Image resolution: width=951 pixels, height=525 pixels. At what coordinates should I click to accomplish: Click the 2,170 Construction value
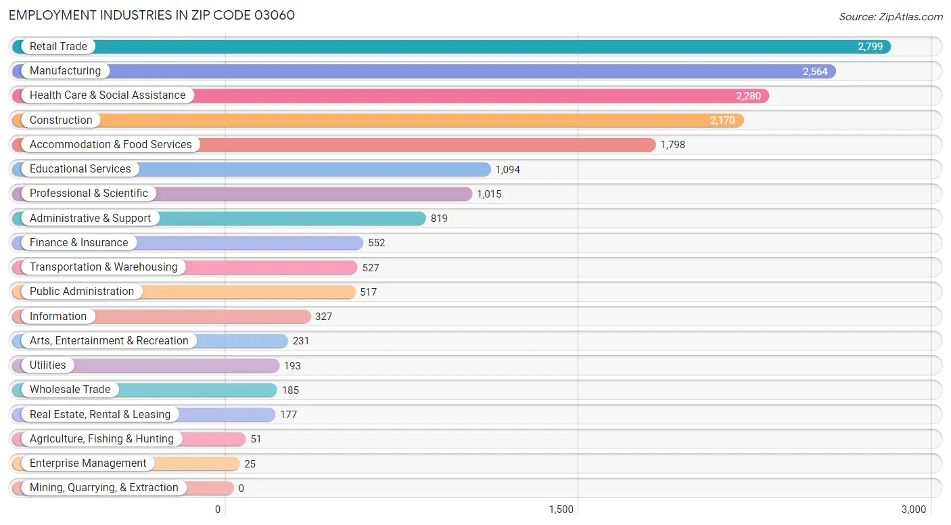coord(722,120)
